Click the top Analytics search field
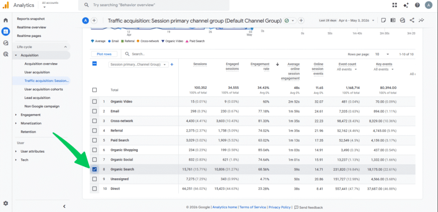 [x=154, y=5]
